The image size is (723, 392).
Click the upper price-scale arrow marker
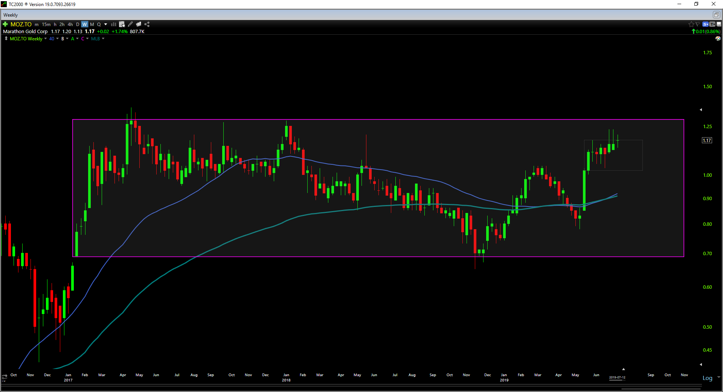tap(701, 110)
